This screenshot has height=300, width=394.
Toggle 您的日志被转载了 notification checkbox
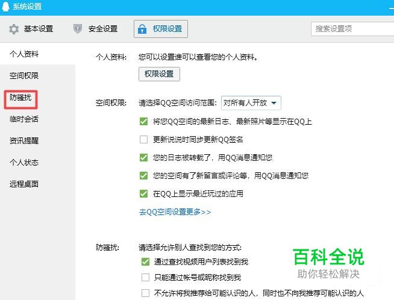tap(144, 158)
